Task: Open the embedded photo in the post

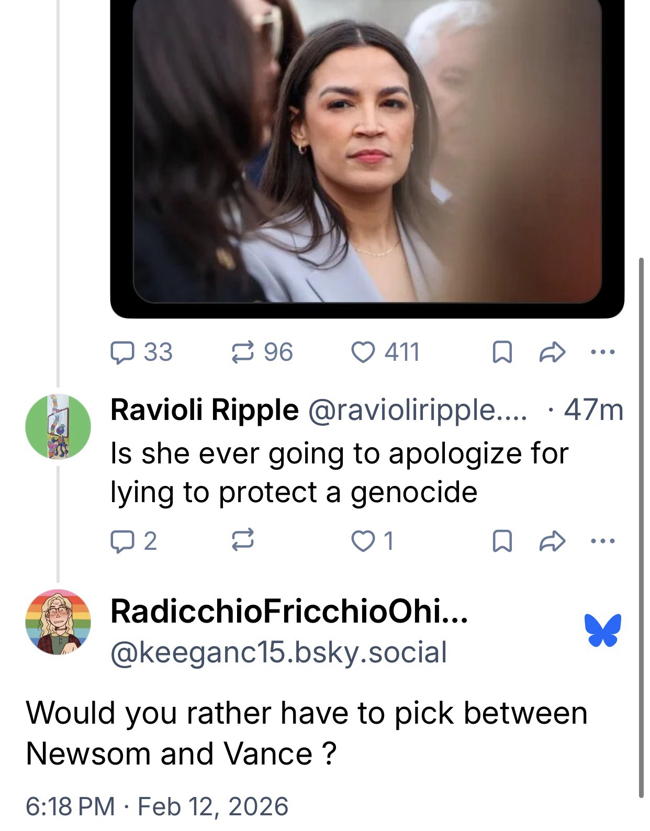Action: point(367,152)
